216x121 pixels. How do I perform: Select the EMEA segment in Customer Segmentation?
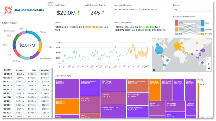pos(177,23)
